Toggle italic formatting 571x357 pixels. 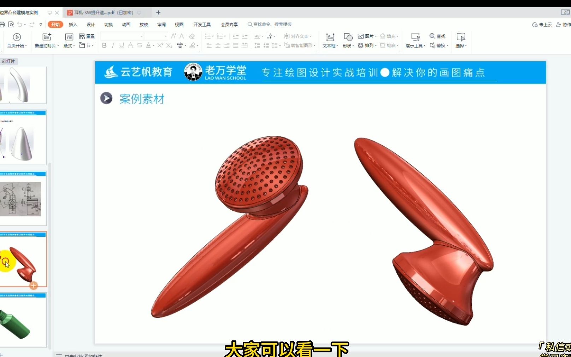point(112,45)
